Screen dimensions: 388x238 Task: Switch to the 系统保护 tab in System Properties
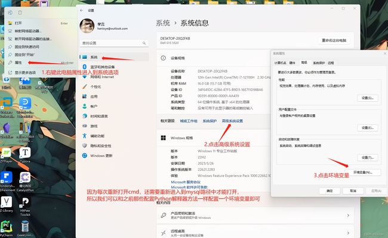coord(319,63)
